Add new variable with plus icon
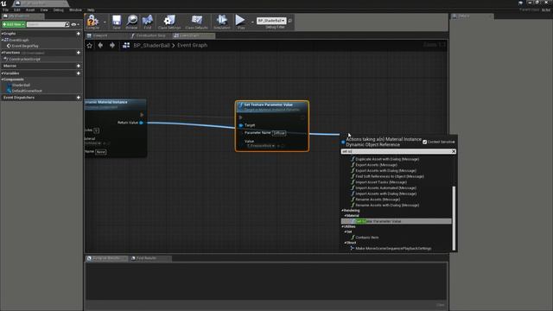The width and height of the screenshot is (553, 311). [79, 73]
